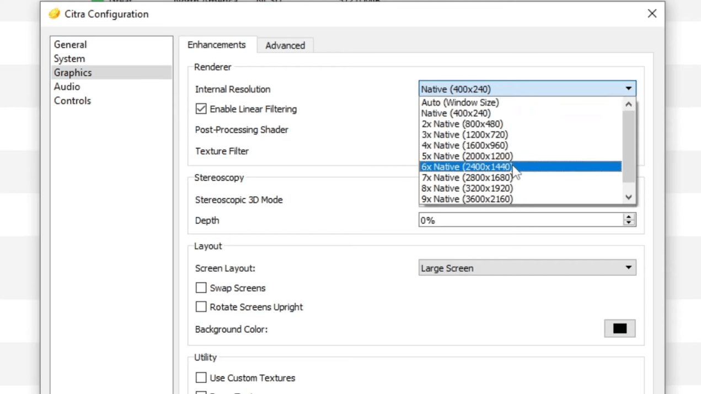
Task: Tick the Rotate Screens Upright checkbox
Action: click(x=201, y=307)
